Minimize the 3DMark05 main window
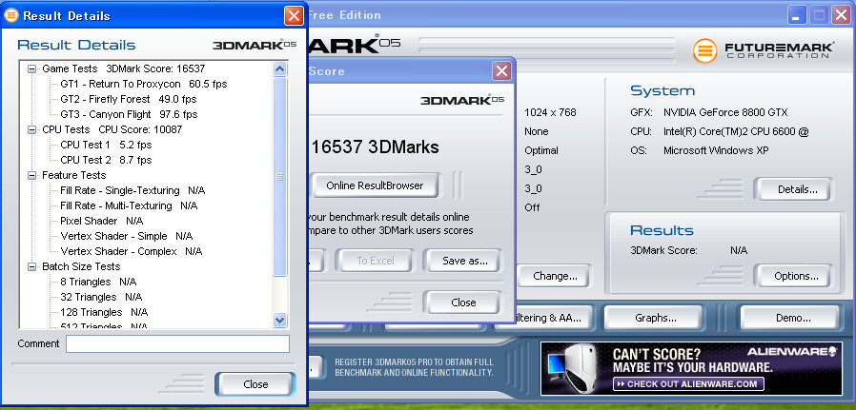Image resolution: width=856 pixels, height=410 pixels. [797, 15]
